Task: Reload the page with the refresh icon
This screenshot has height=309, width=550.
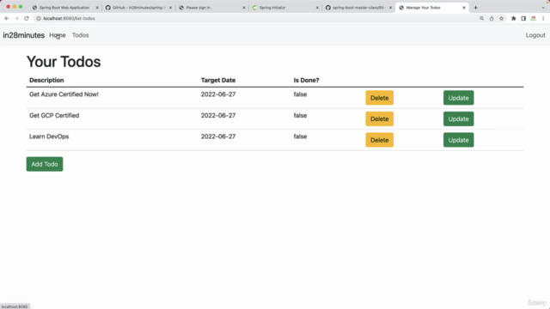Action: coord(27,18)
